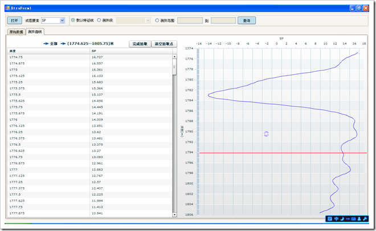Open the 成图要素 SP dropdown
Image resolution: width=376 pixels, height=231 pixels.
[x=62, y=20]
